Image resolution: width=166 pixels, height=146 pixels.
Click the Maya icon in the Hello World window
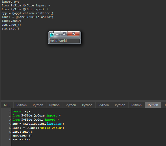[52, 35]
